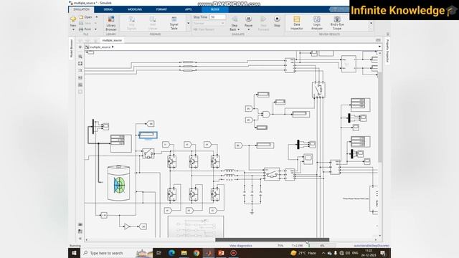Click the Print button
Image resolution: width=459 pixels, height=258 pixels.
(85, 29)
